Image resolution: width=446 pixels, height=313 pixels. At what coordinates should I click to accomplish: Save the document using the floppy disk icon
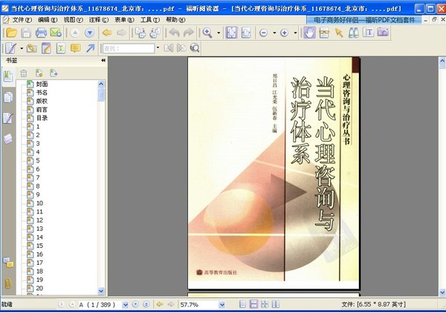pos(26,33)
